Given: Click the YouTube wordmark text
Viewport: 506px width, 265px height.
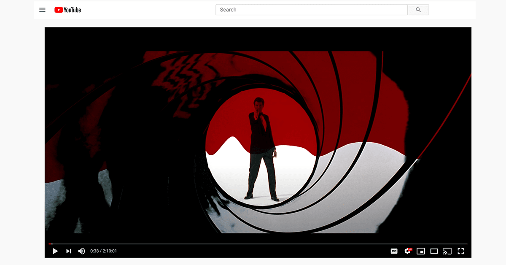Looking at the screenshot, I should pyautogui.click(x=73, y=10).
